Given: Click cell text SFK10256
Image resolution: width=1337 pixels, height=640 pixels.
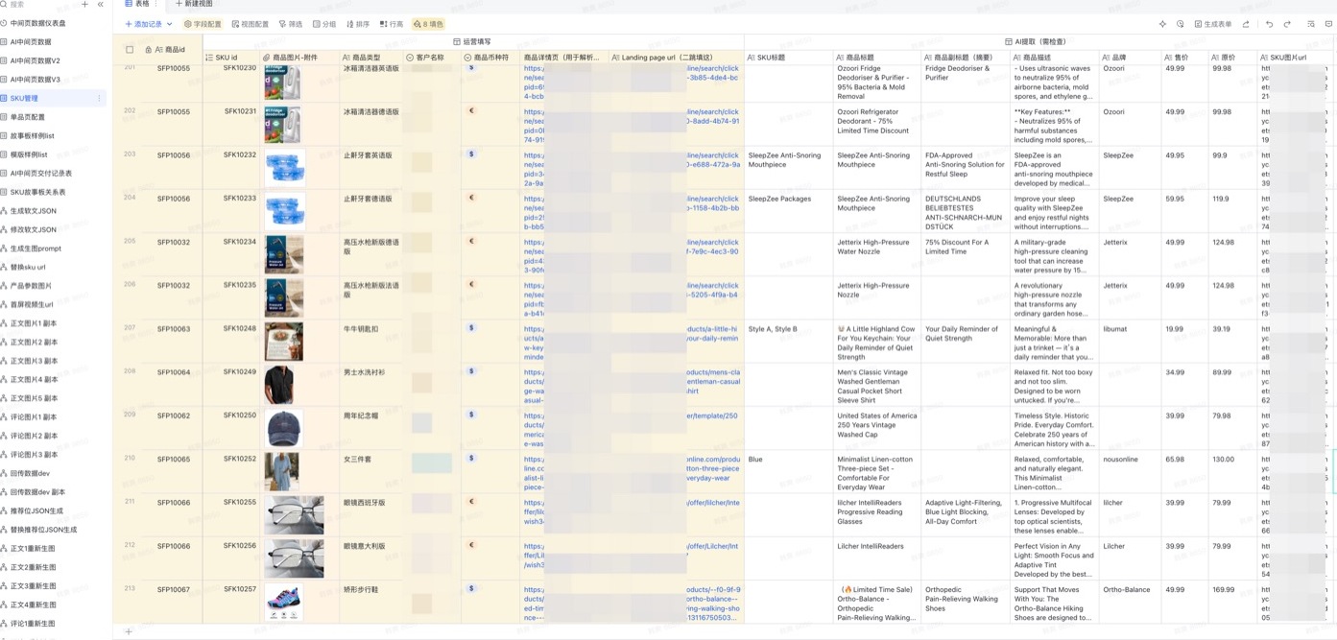Looking at the screenshot, I should (240, 545).
